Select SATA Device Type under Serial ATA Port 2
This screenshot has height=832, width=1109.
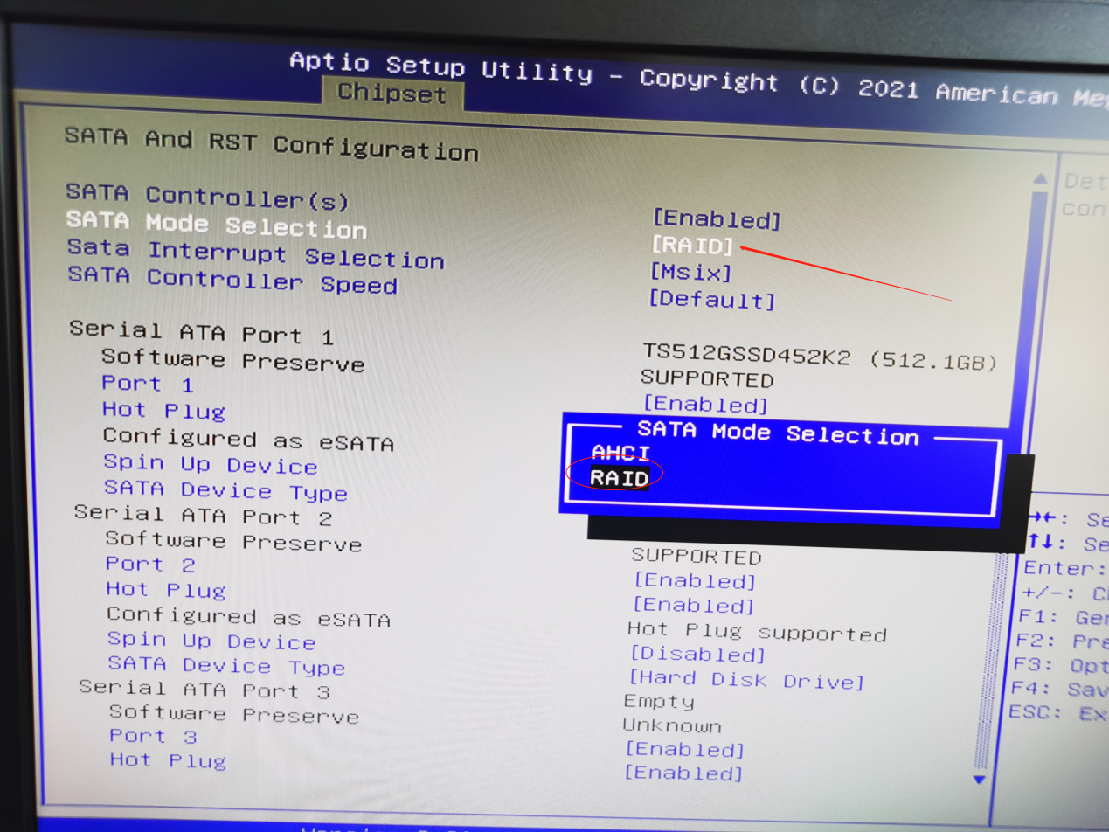(x=226, y=667)
